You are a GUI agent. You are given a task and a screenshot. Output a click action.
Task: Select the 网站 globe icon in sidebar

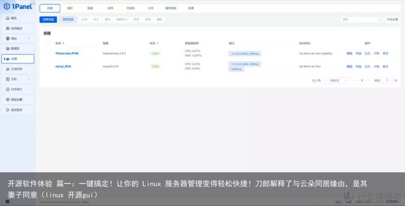8,38
